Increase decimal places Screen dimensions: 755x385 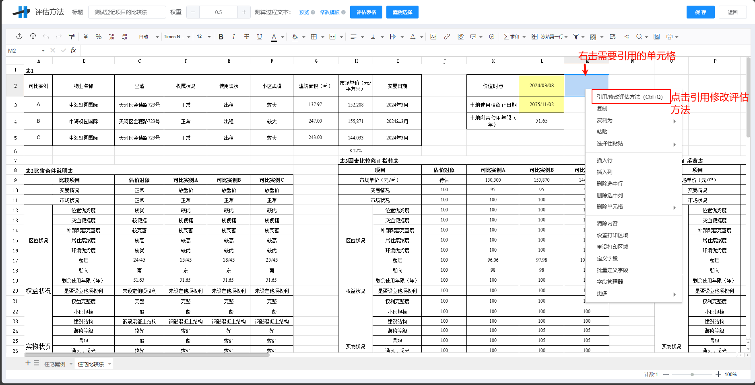click(x=111, y=37)
